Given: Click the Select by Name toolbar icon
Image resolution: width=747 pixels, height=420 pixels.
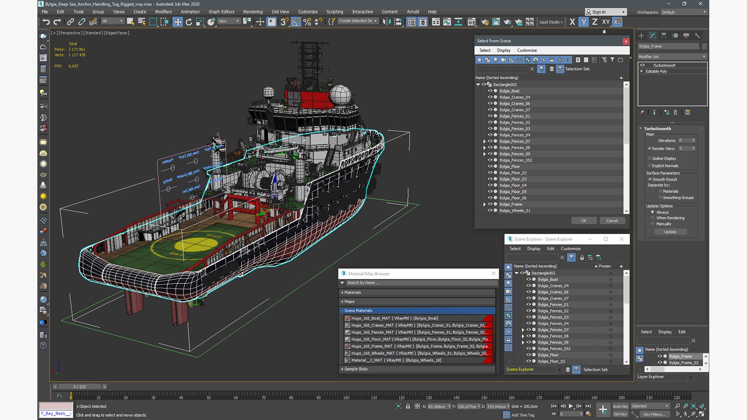Looking at the screenshot, I should click(x=142, y=22).
